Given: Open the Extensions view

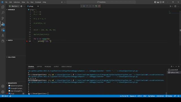Looking at the screenshot, I should tap(3, 30).
